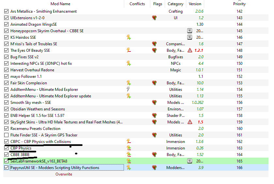Enable Flute Finder SSE GPS Tracker mod
The width and height of the screenshot is (274, 184).
6,135
